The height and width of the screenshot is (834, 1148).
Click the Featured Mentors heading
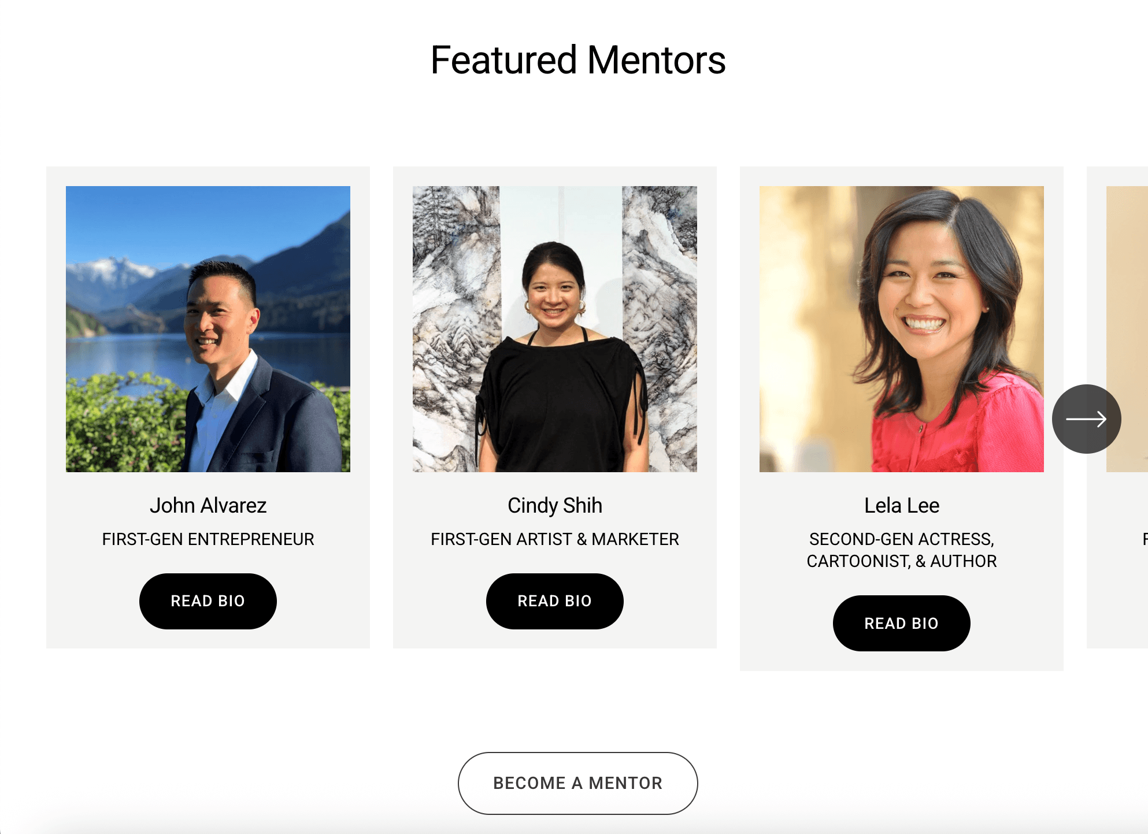pyautogui.click(x=578, y=60)
